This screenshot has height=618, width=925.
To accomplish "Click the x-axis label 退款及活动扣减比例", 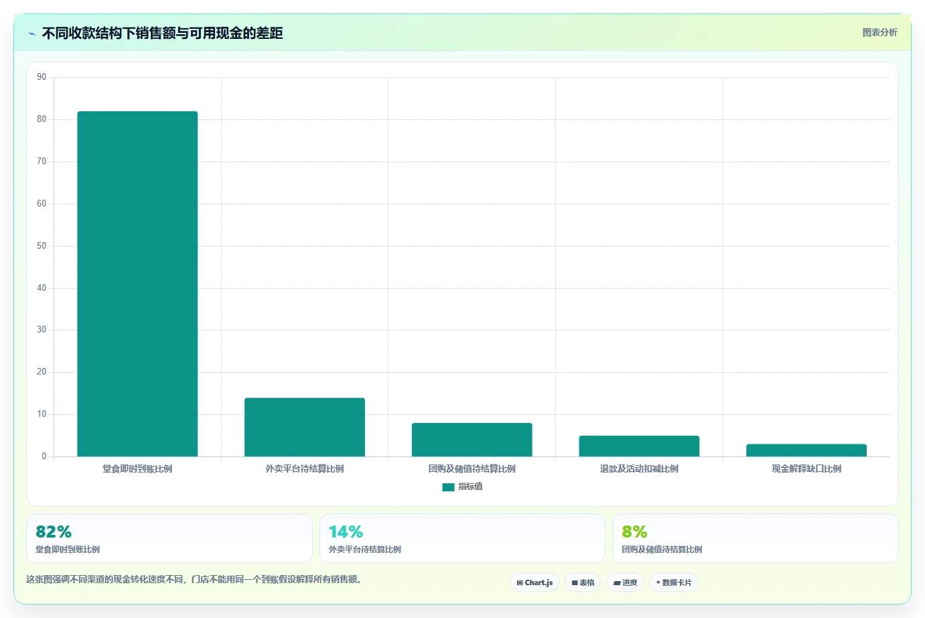I will [639, 469].
